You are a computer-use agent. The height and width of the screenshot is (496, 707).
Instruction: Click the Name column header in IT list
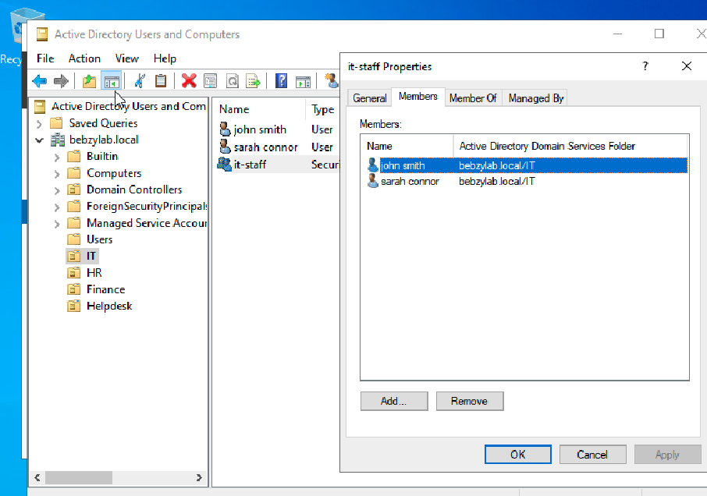coord(260,109)
